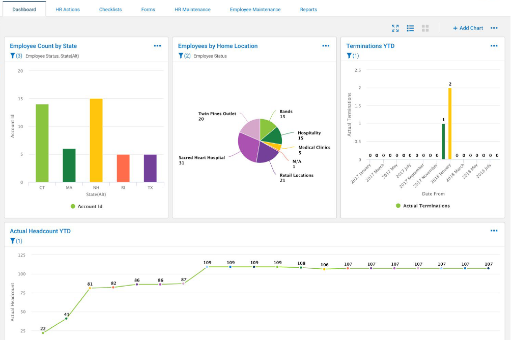
Task: Expand the Terminations YTD chart menu
Action: coord(494,45)
